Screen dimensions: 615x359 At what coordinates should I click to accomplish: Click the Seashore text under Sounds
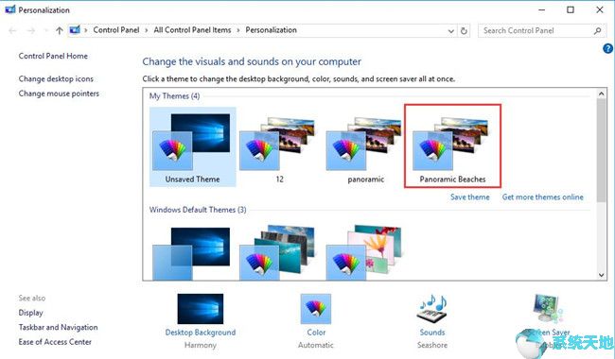[432, 345]
